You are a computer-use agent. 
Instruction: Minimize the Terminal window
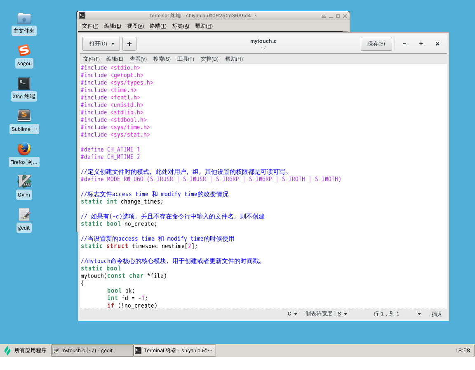pyautogui.click(x=331, y=16)
